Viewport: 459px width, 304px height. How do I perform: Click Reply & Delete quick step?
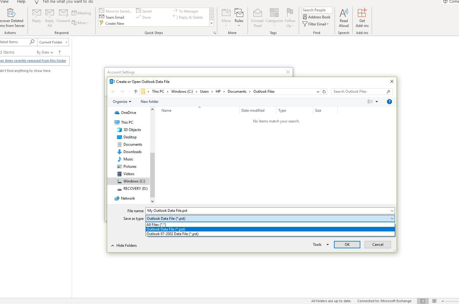point(188,17)
